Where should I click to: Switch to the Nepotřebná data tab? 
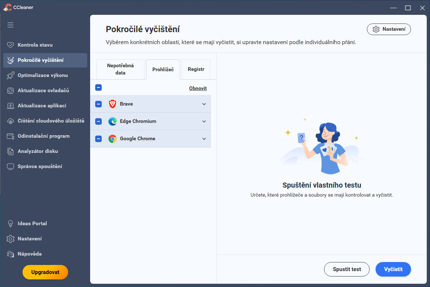point(121,69)
